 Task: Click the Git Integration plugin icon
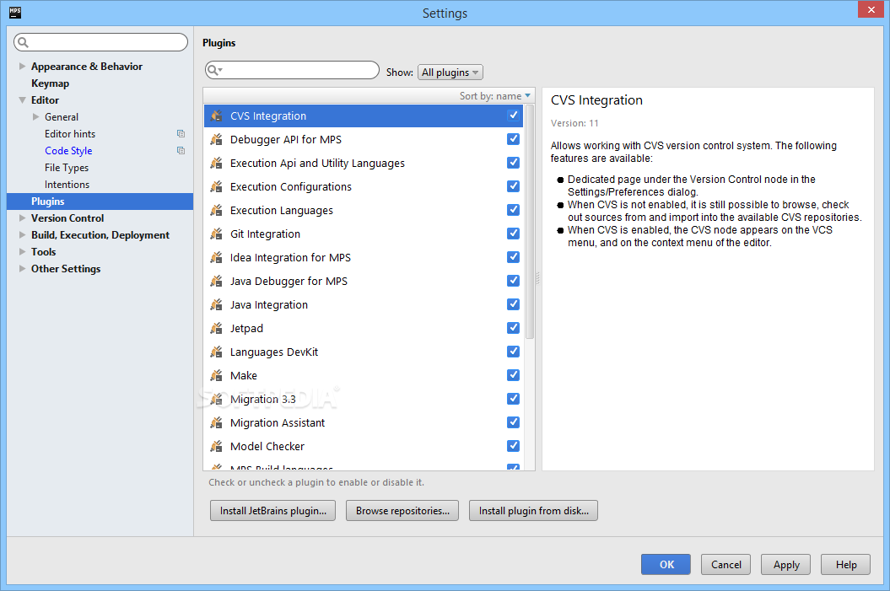coord(216,234)
